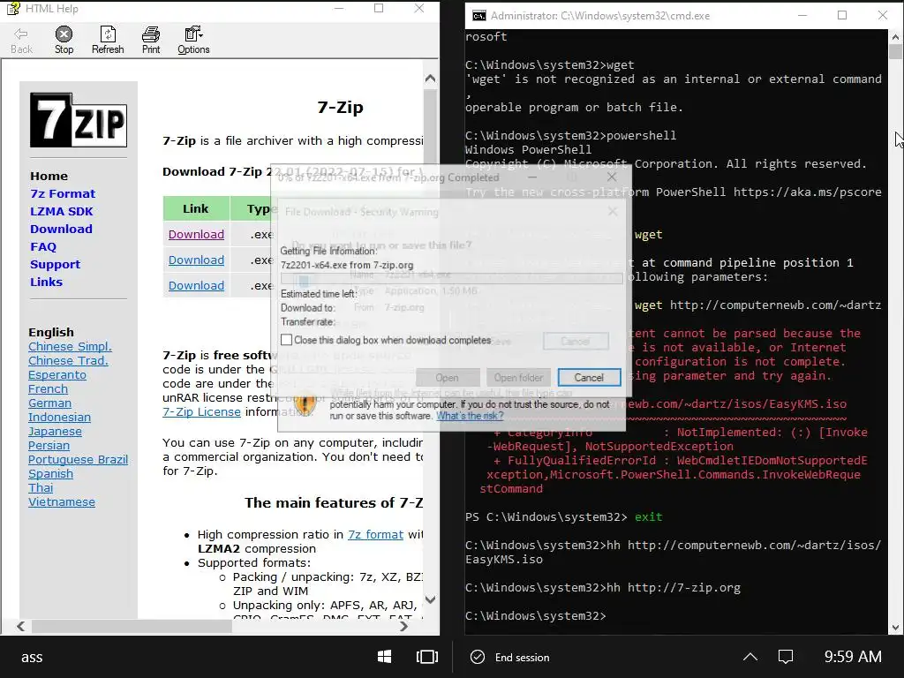The height and width of the screenshot is (678, 904).
Task: Cancel the file download dialog
Action: coord(589,378)
